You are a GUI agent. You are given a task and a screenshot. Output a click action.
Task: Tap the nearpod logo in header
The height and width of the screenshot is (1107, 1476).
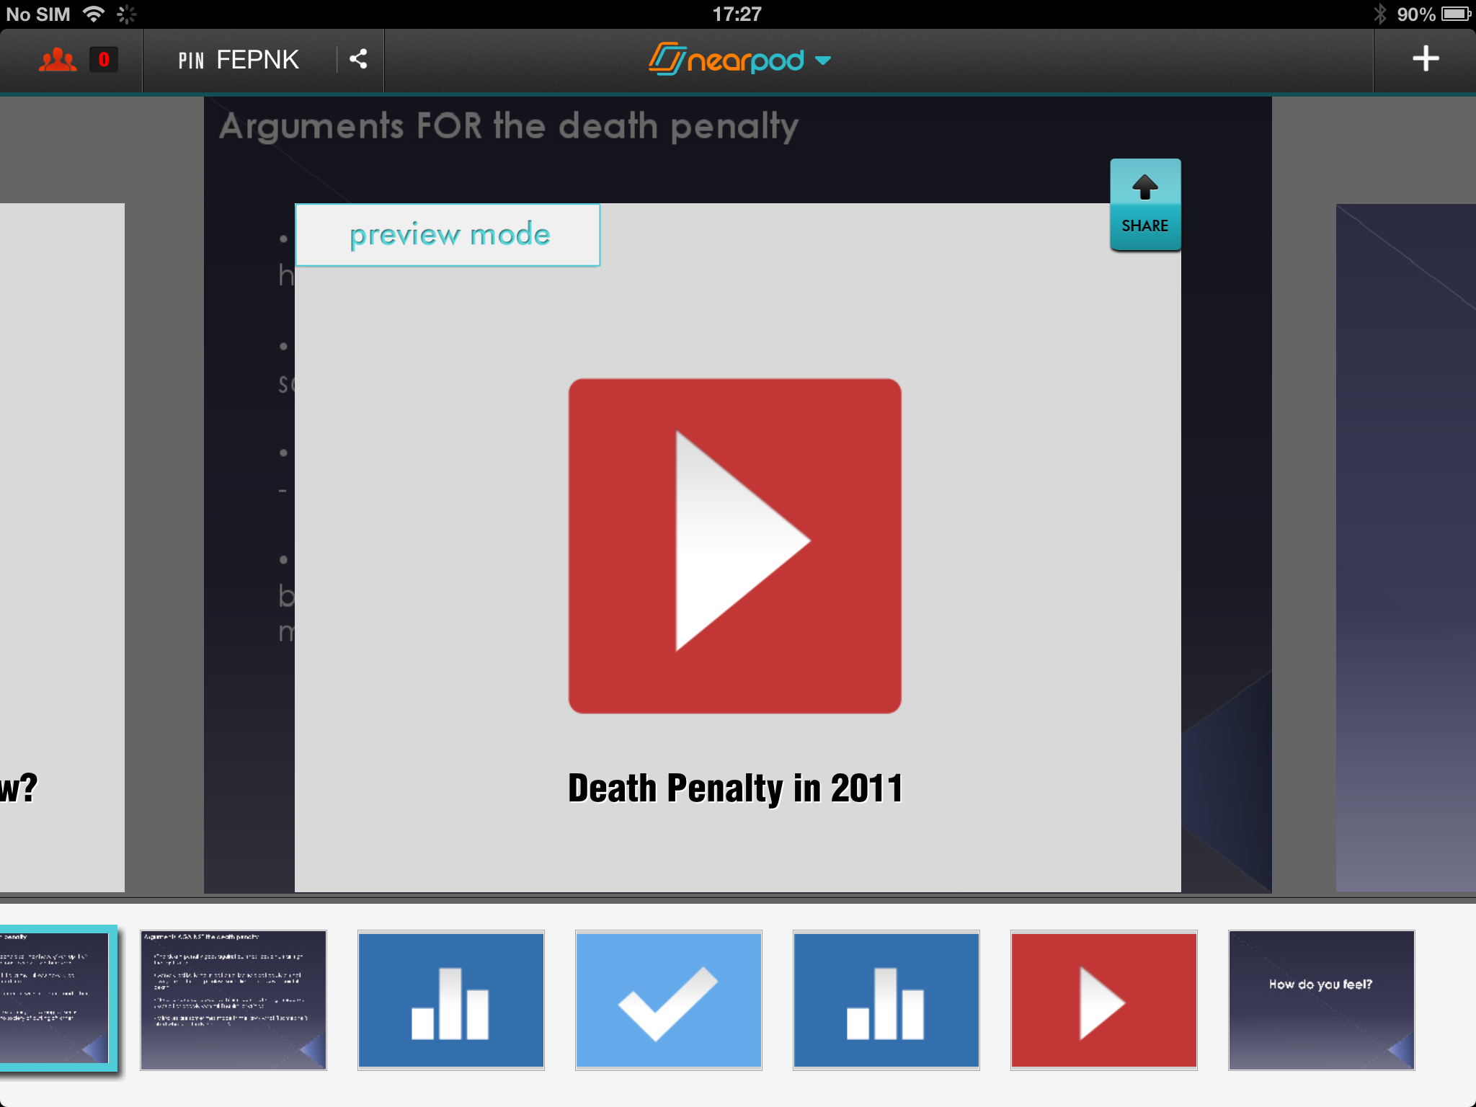click(726, 60)
